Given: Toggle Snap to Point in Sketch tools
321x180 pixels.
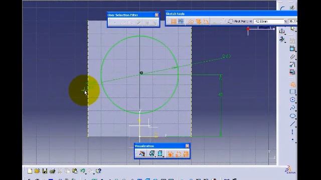Looking at the screenshot, I should 181,21.
